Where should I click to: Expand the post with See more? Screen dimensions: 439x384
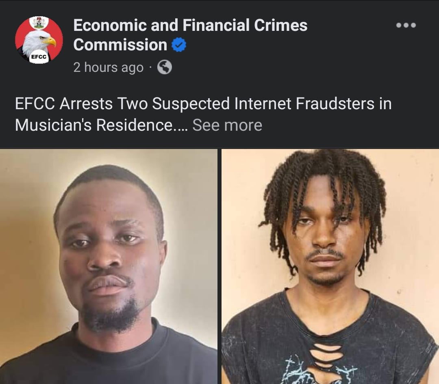click(227, 125)
